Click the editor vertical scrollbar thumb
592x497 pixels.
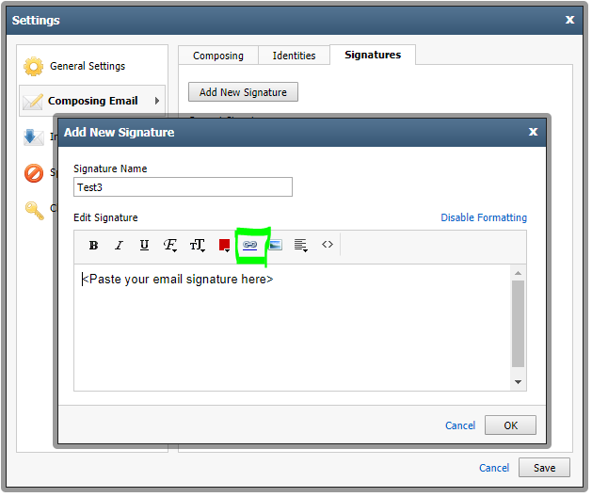[520, 325]
